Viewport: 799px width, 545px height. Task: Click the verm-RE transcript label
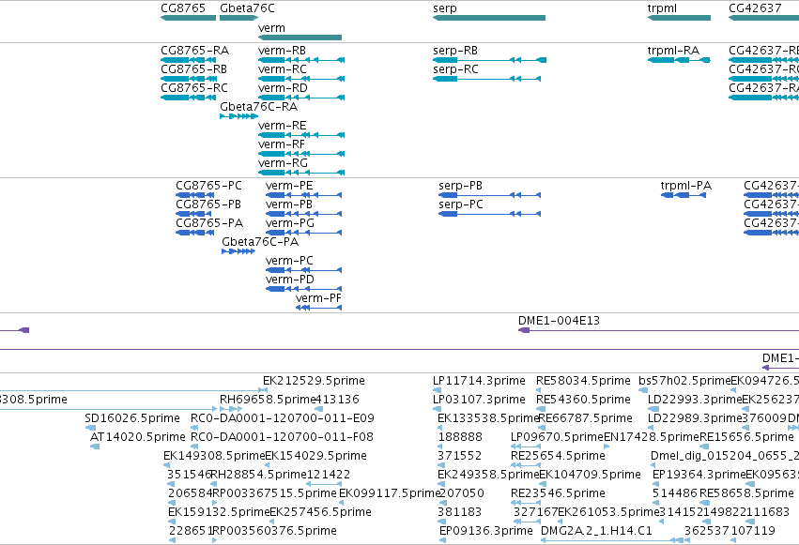[x=282, y=126]
